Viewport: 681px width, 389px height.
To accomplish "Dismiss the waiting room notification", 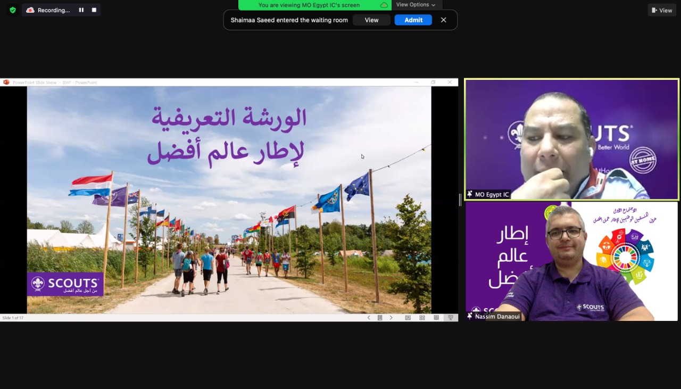I will (443, 20).
